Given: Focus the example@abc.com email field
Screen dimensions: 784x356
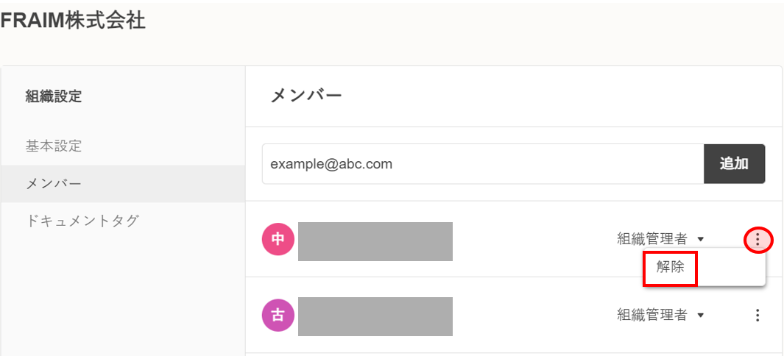Looking at the screenshot, I should click(483, 164).
